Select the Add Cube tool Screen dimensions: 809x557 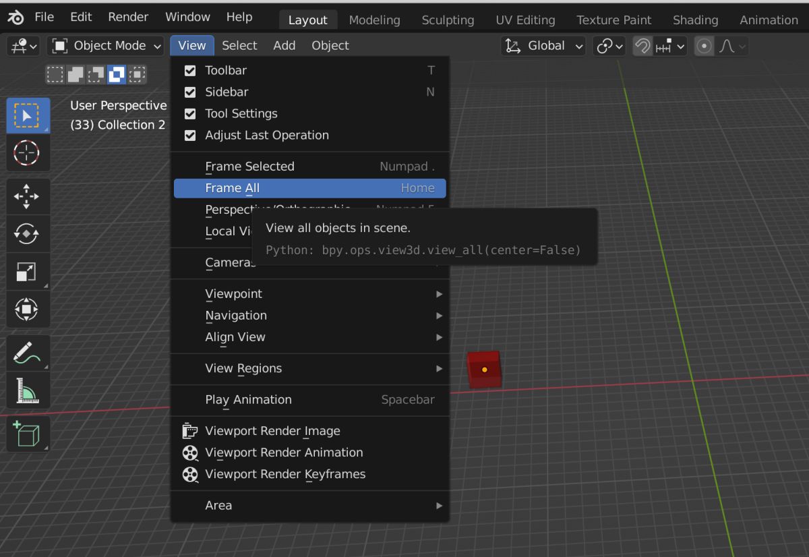click(x=28, y=434)
